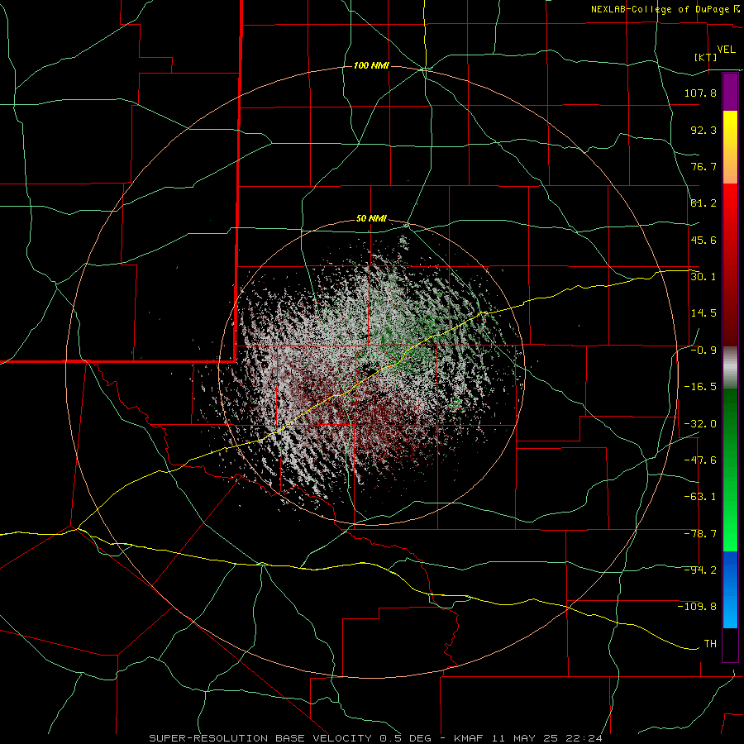Click the KMAF station identifier in caption

[470, 738]
